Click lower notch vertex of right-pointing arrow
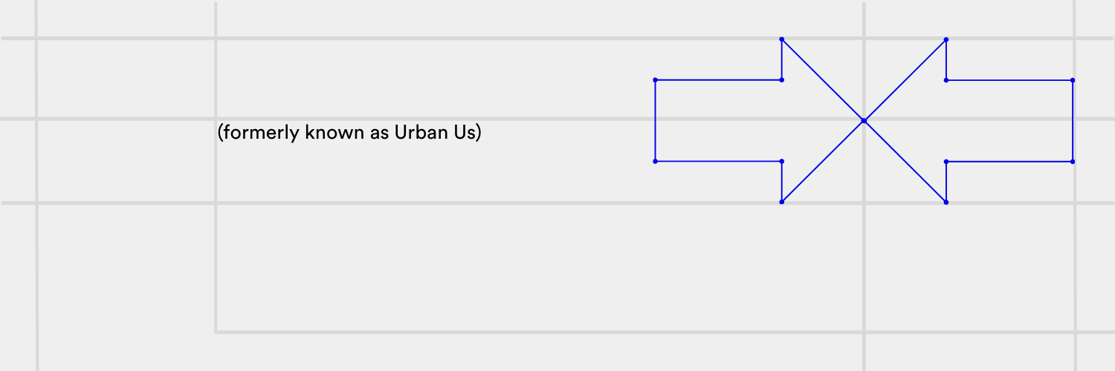 click(x=782, y=161)
